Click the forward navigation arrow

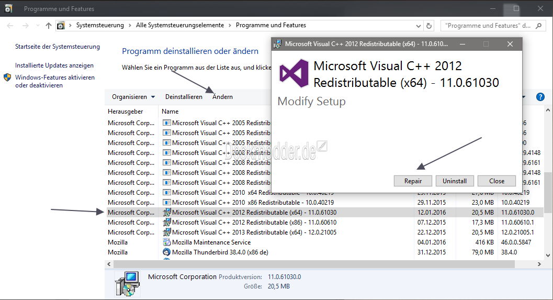click(26, 26)
